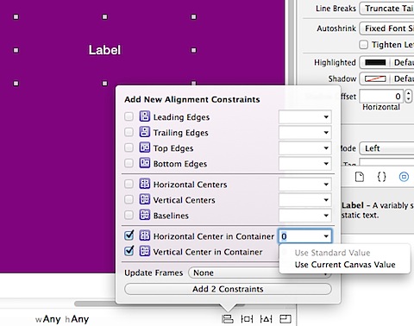
Task: Open the Align constraints tool in canvas bar
Action: coord(228,319)
